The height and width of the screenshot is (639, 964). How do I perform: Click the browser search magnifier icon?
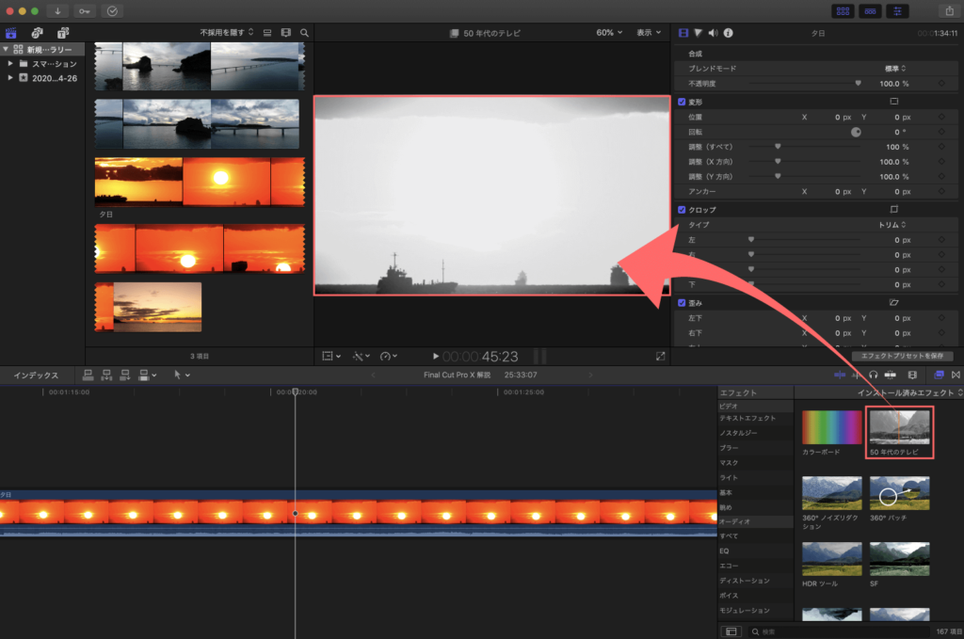tap(304, 33)
